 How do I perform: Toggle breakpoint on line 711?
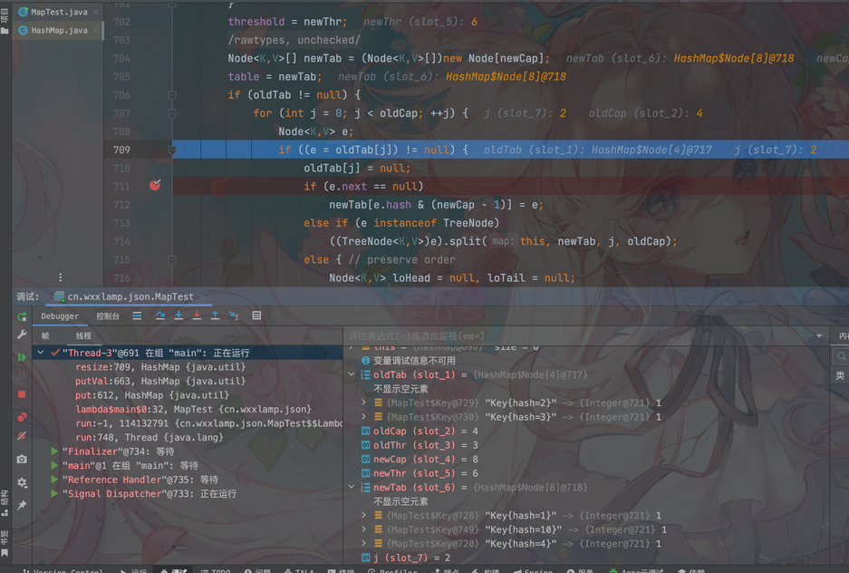click(155, 186)
